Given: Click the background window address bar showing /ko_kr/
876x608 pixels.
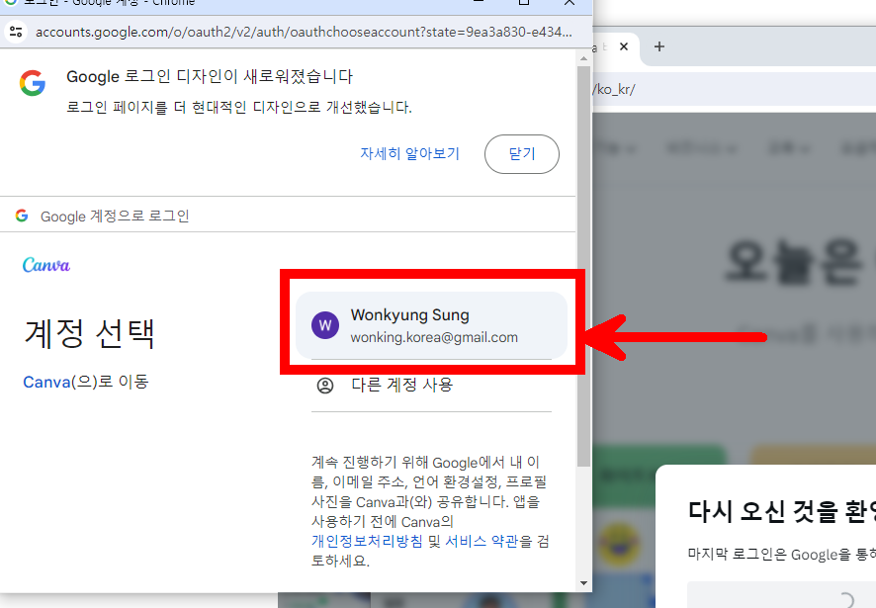Looking at the screenshot, I should (x=734, y=89).
